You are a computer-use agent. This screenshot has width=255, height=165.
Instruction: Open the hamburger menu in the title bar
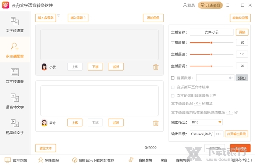(228, 5)
